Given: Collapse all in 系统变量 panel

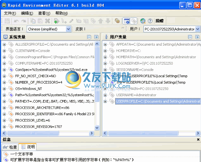Looking at the screenshot, I should click(89, 37).
